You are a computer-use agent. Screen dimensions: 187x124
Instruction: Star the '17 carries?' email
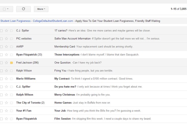tap(6, 31)
